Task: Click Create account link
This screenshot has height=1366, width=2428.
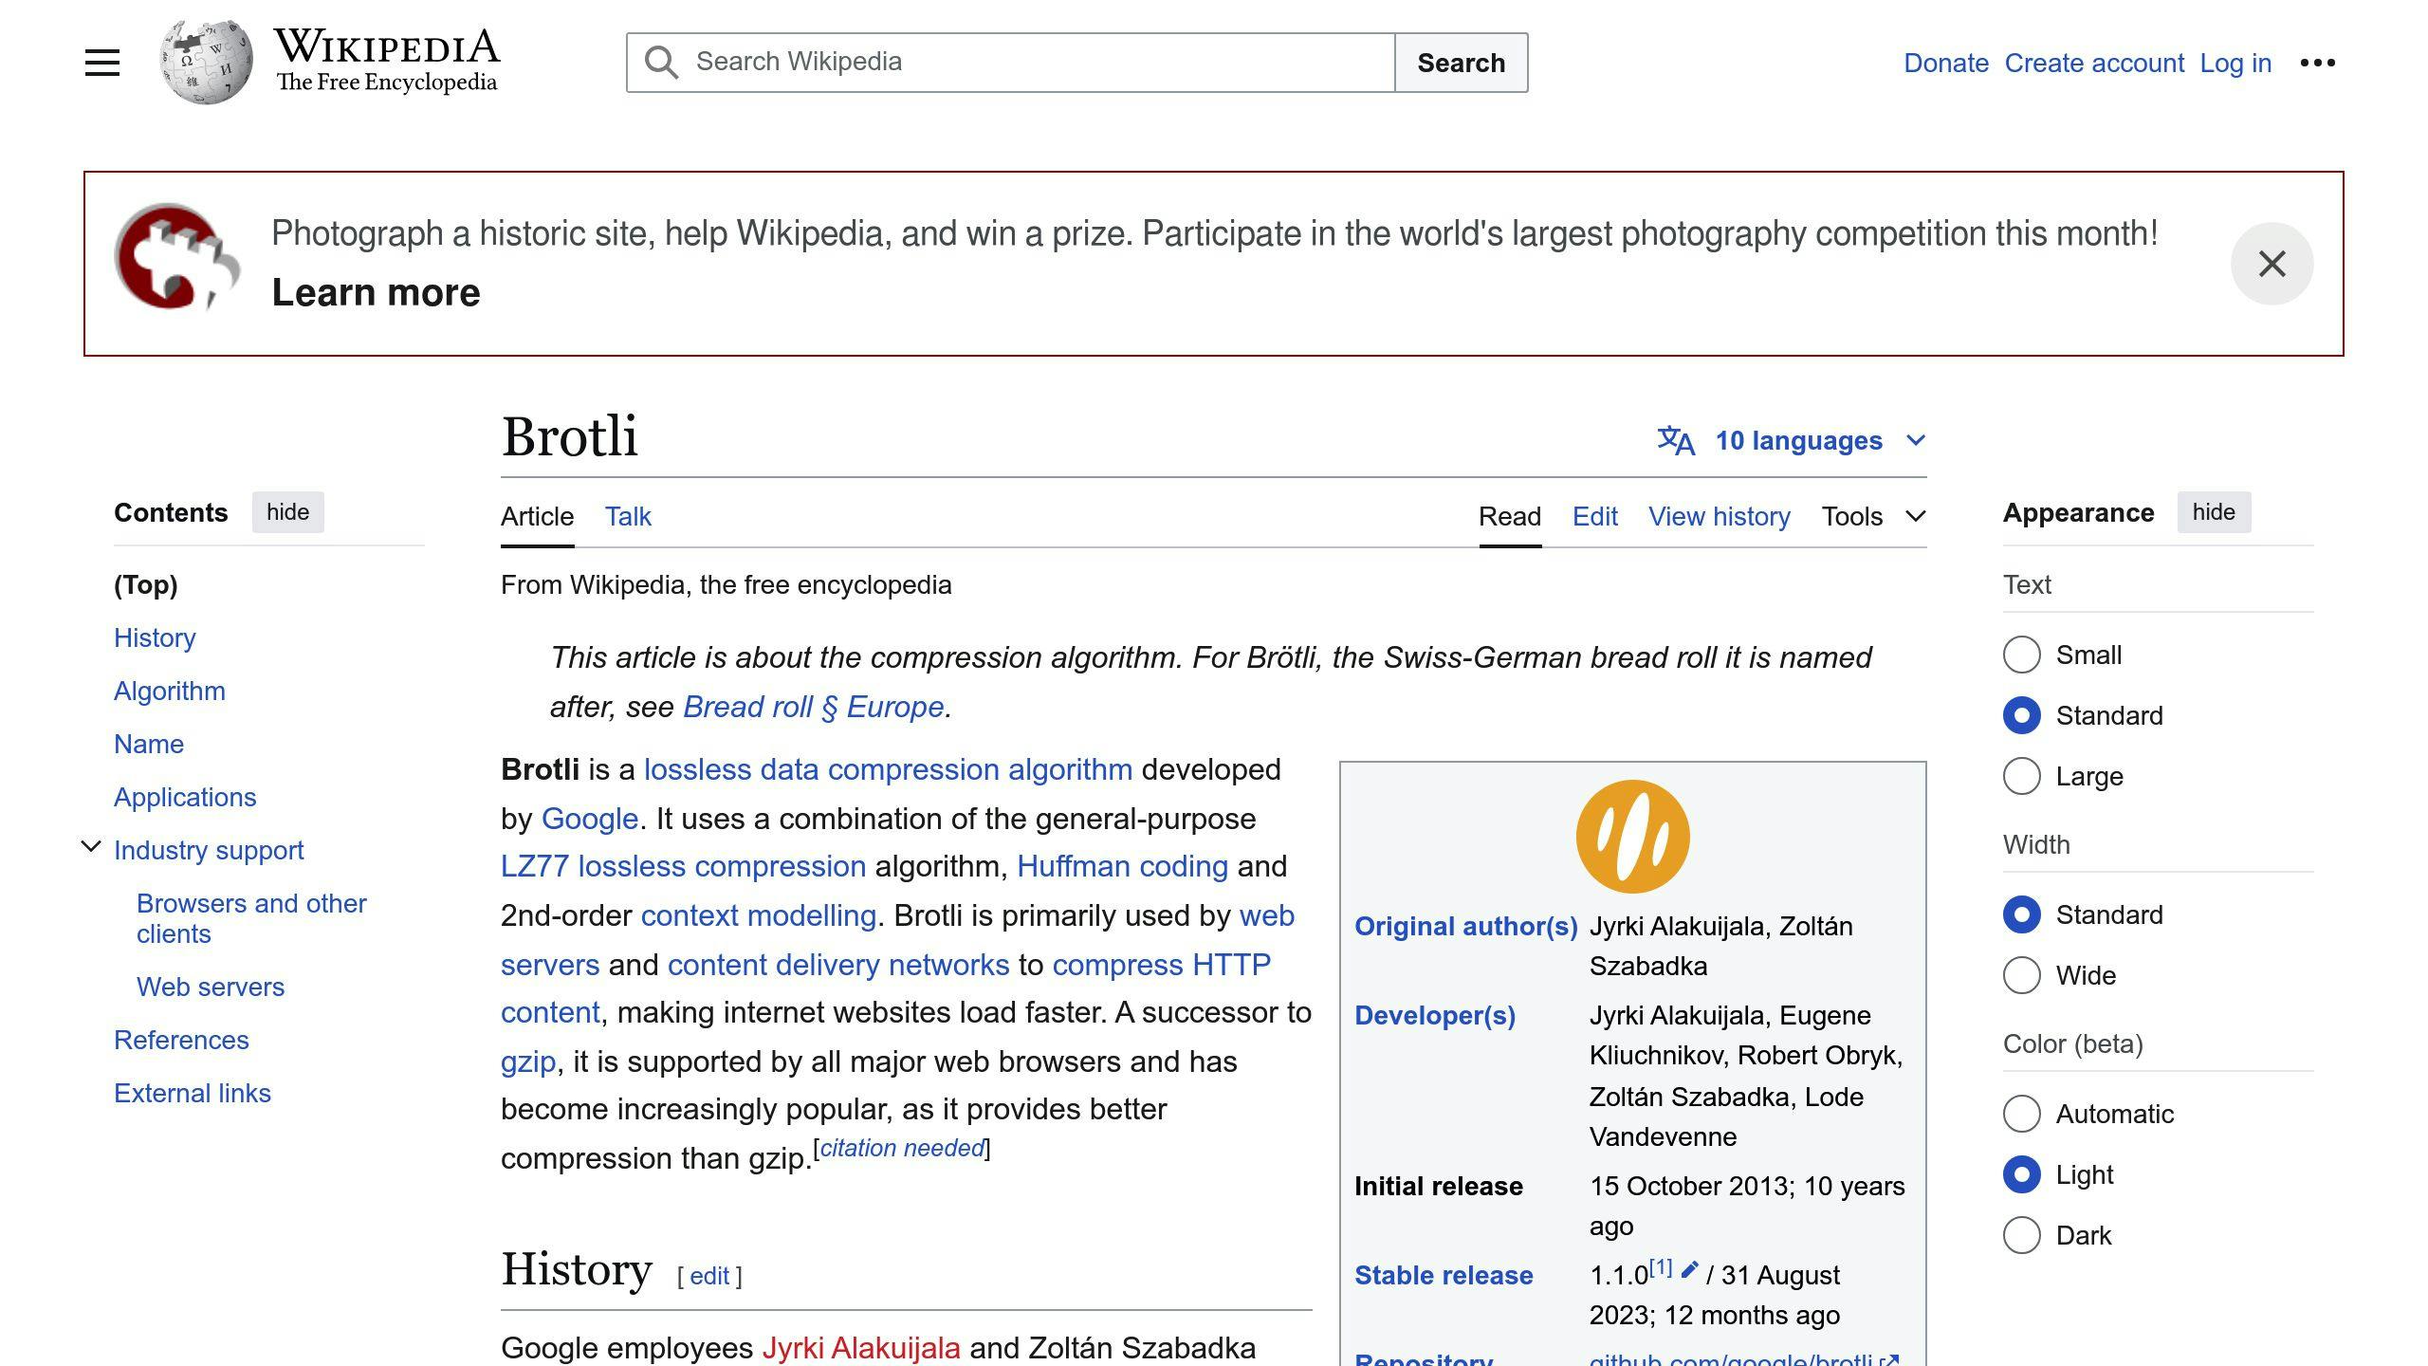Action: pos(2094,63)
